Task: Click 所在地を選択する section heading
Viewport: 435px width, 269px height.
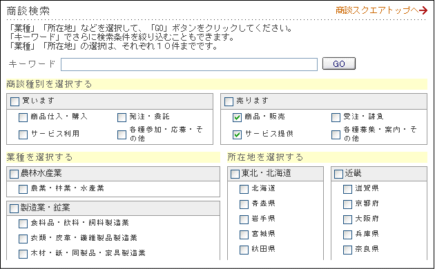Action: 265,157
